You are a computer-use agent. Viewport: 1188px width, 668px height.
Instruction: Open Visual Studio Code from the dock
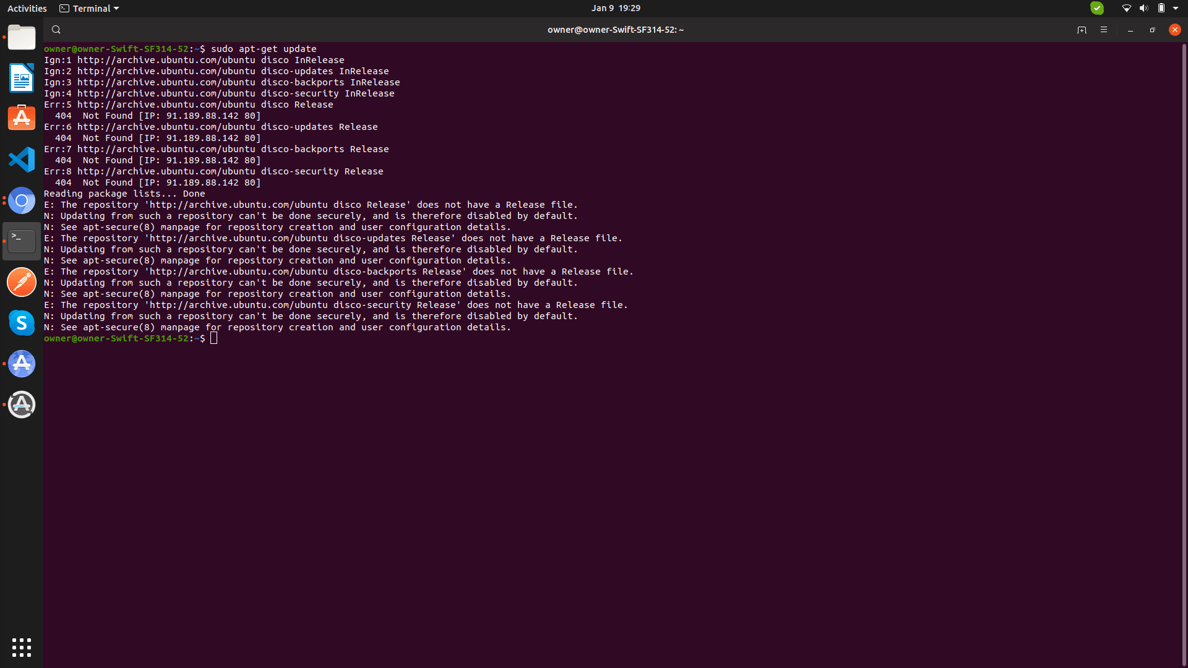click(22, 159)
